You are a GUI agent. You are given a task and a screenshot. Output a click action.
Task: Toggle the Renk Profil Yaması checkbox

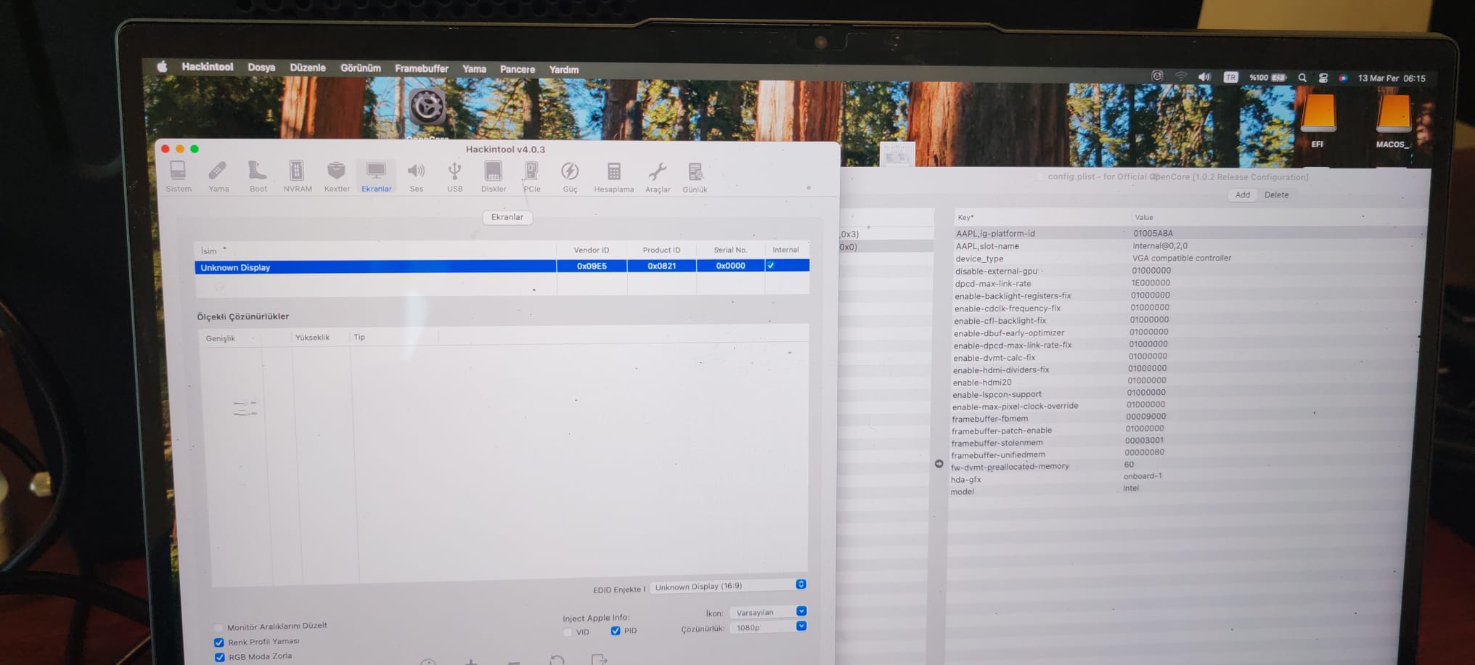coord(219,642)
